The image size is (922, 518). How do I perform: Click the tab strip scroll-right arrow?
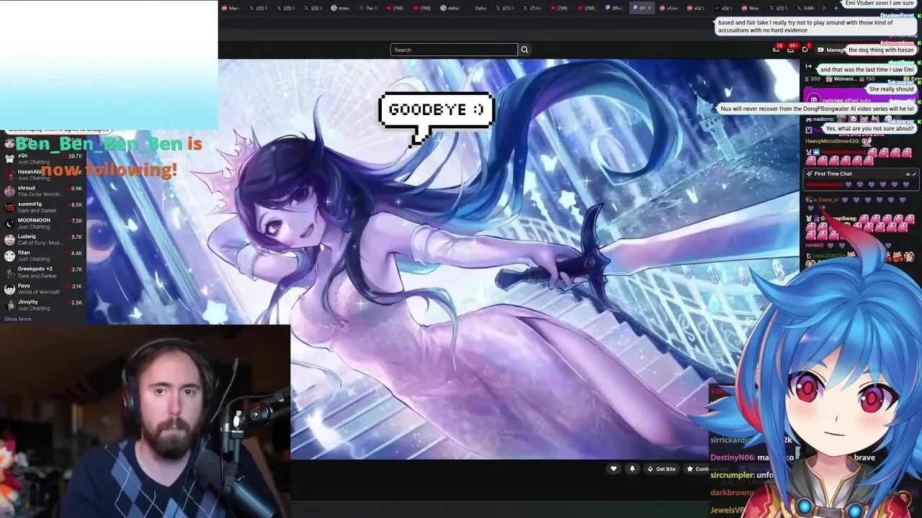[x=824, y=8]
